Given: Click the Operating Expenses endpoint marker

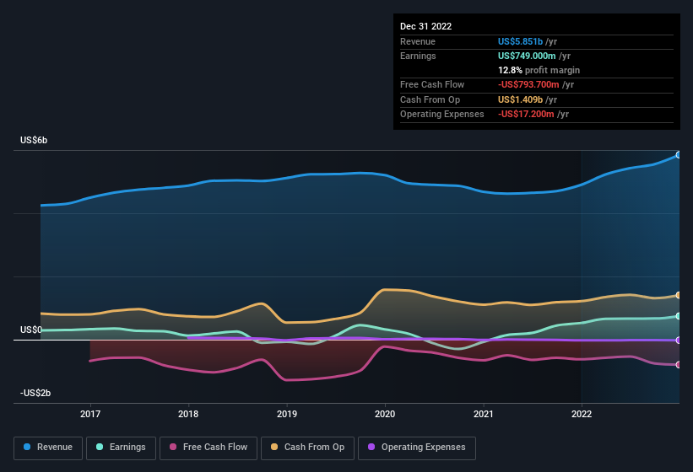Looking at the screenshot, I should click(678, 341).
